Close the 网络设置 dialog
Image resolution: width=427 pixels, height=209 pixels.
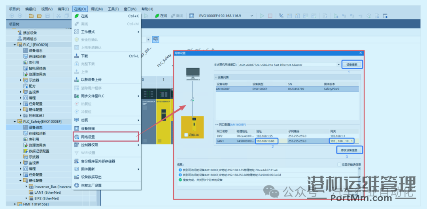pos(361,53)
